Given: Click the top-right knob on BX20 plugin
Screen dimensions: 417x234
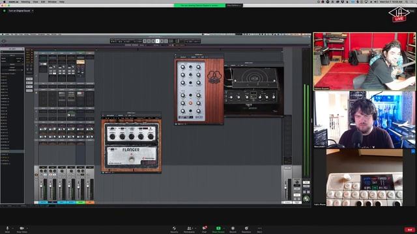Looking at the screenshot, I should [x=198, y=67].
